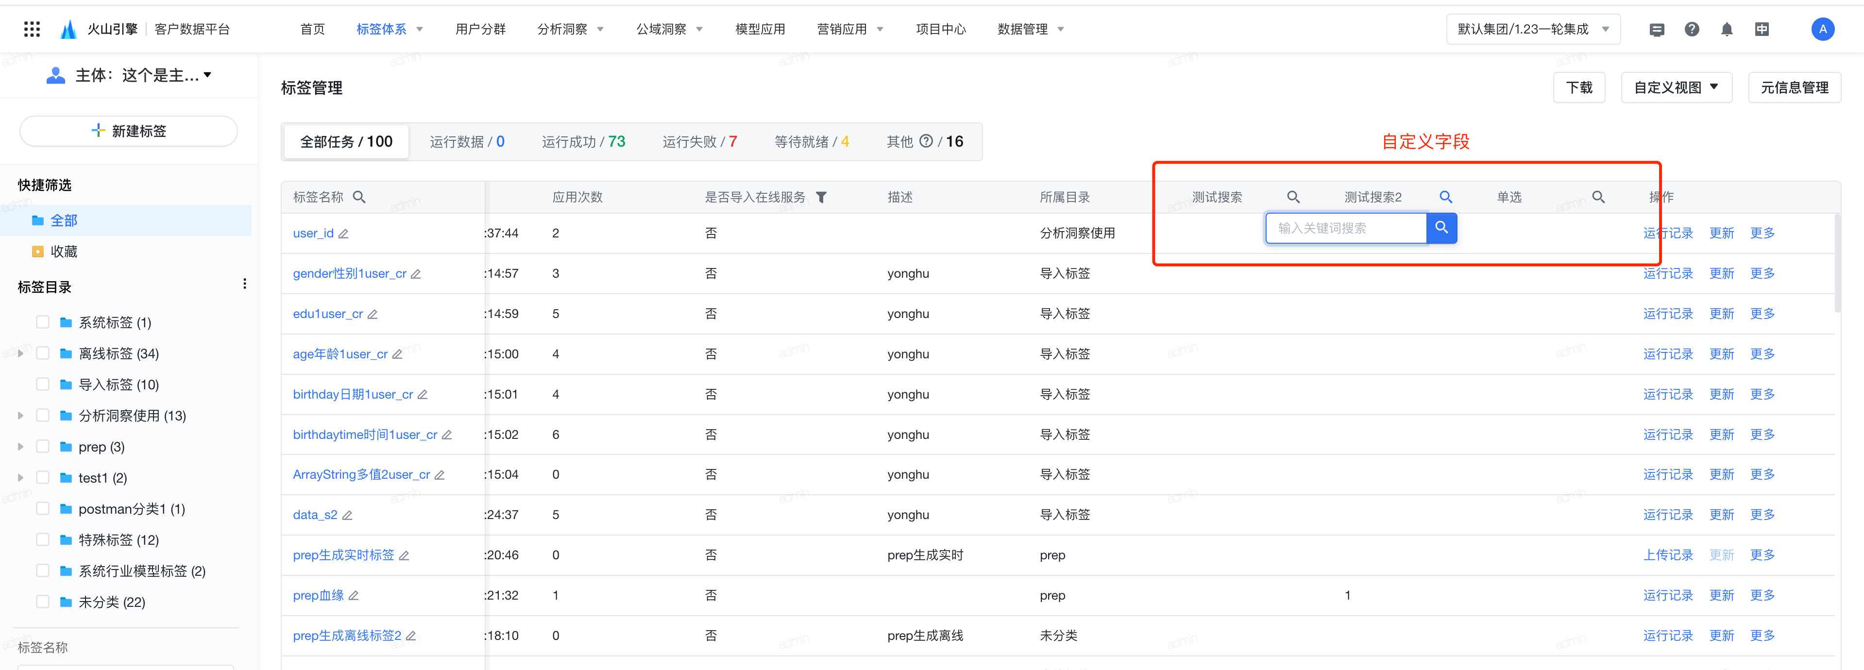The image size is (1864, 670).
Task: Click search icon beside 标签名称 column
Action: click(x=359, y=197)
